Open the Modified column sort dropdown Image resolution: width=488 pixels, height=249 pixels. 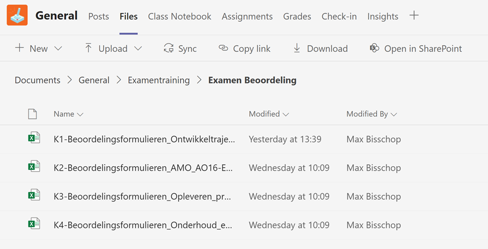click(x=286, y=114)
